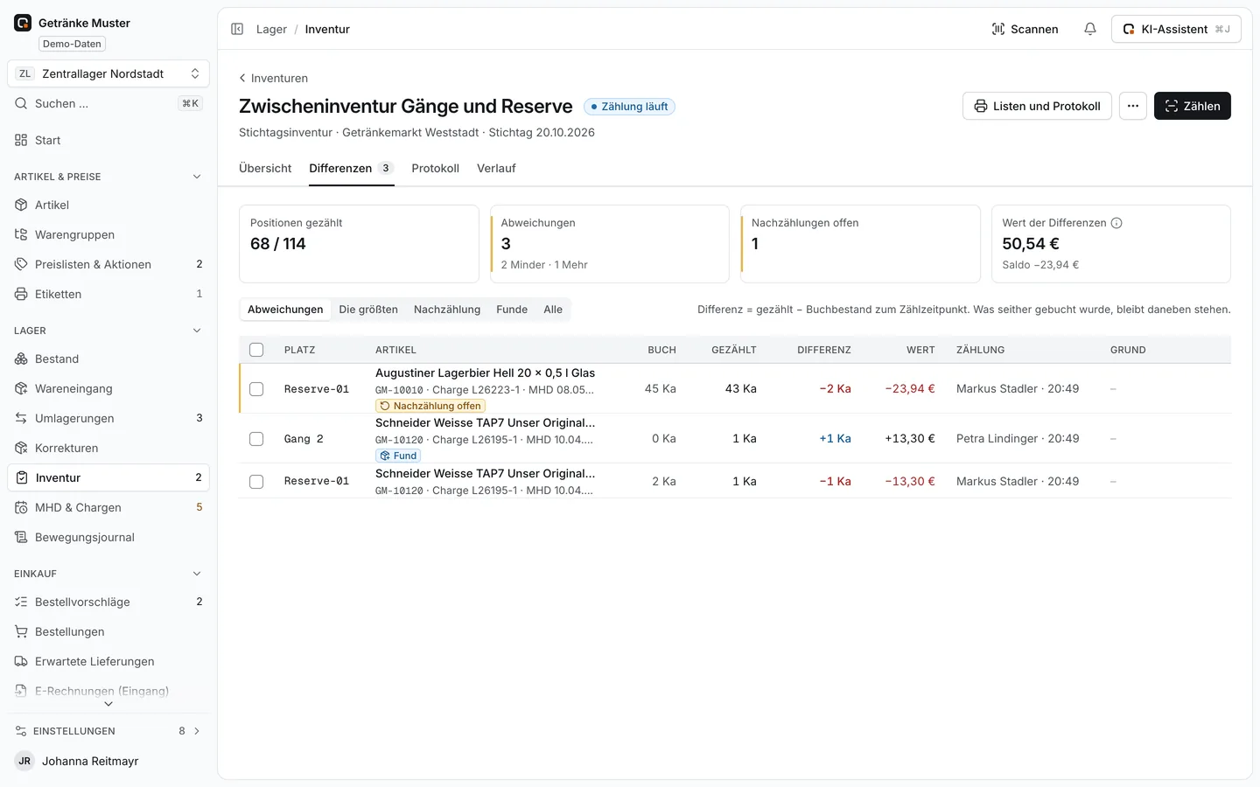Go back to Inventuren

coord(273,78)
